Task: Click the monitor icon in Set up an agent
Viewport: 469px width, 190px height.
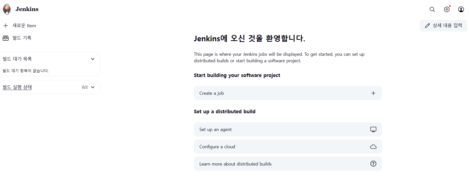Action: click(373, 129)
